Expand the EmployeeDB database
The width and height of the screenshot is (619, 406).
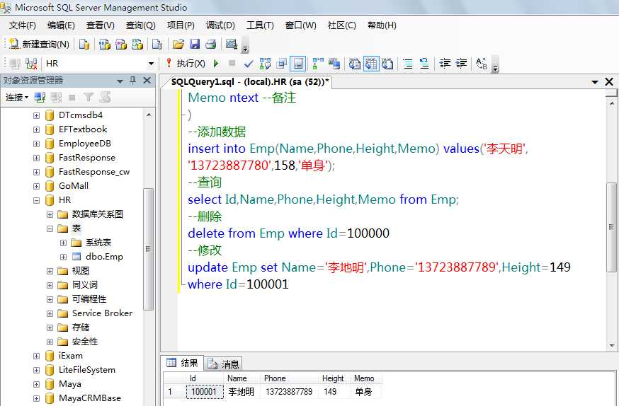tap(36, 144)
